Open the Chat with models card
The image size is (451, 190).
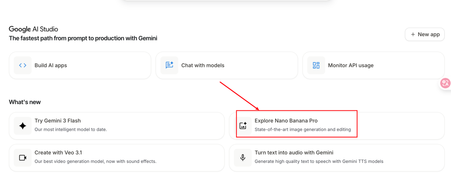pos(227,65)
